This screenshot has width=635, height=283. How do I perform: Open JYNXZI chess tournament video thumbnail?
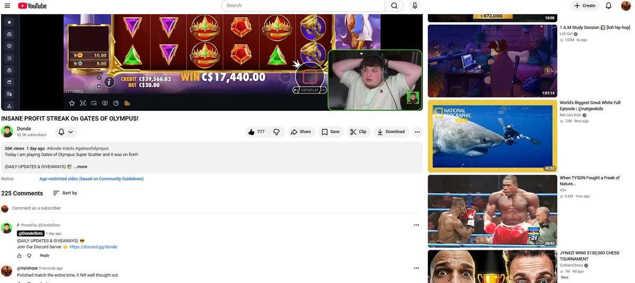point(493,267)
